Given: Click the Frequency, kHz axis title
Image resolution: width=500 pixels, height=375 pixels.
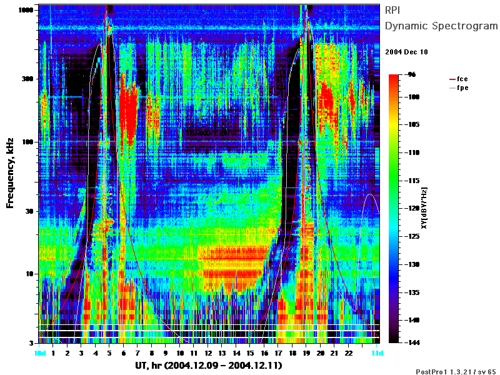Looking at the screenshot, I should pyautogui.click(x=10, y=173).
